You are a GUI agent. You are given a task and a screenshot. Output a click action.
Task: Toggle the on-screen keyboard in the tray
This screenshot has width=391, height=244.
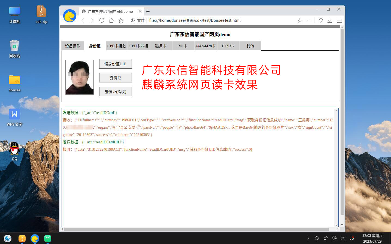click(343, 238)
